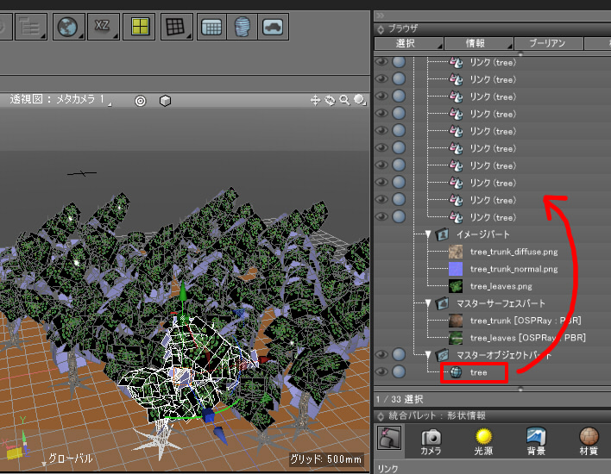Viewport: 611px width, 474px height.
Task: Open the 選択 menu in the browser
Action: coord(407,44)
